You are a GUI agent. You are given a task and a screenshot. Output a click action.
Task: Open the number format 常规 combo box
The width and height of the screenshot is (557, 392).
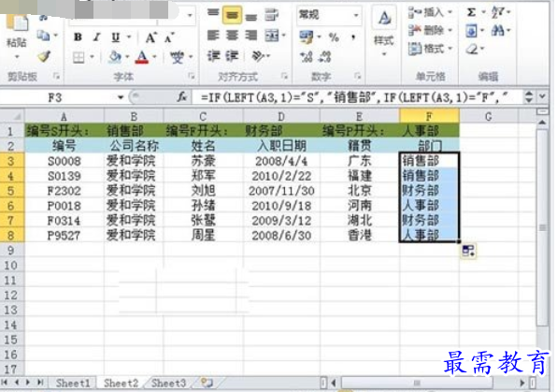pos(329,15)
